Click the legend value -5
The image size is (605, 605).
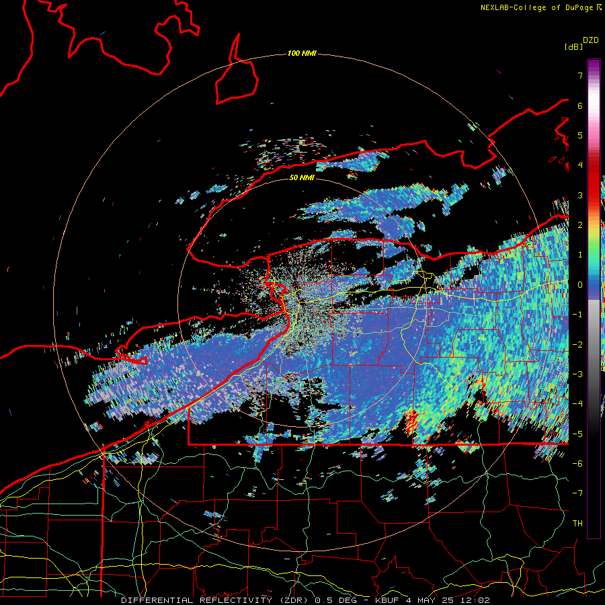pos(577,434)
